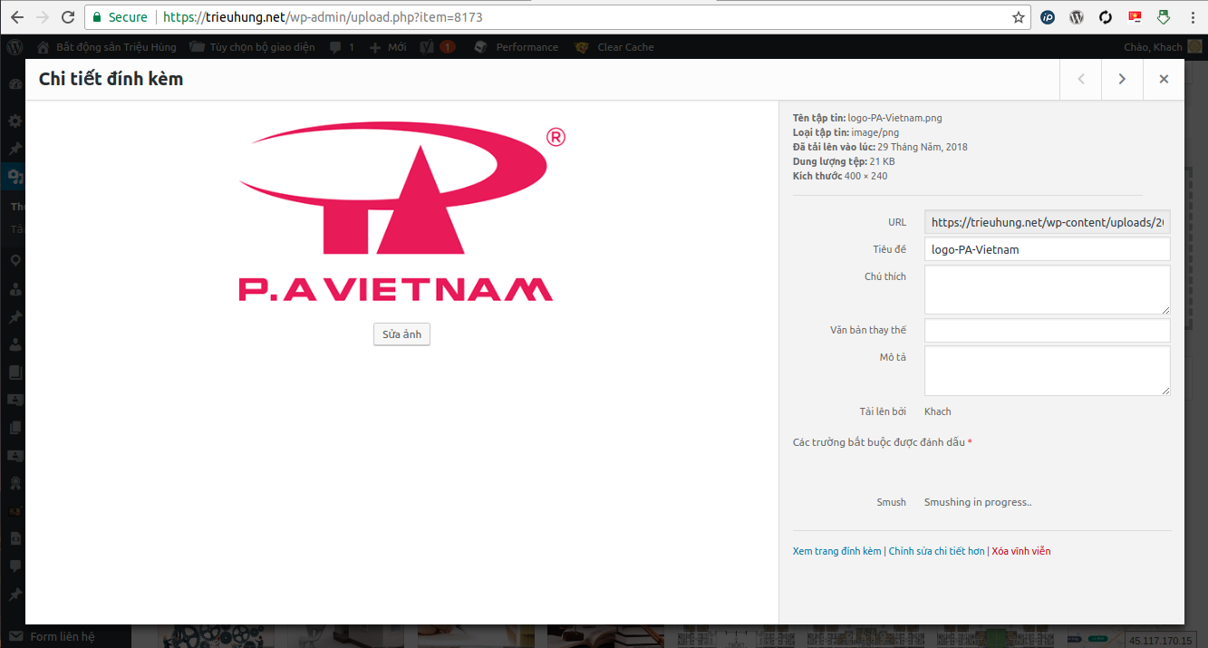Go to the next attachment arrow
This screenshot has height=648, width=1208.
pyautogui.click(x=1122, y=79)
